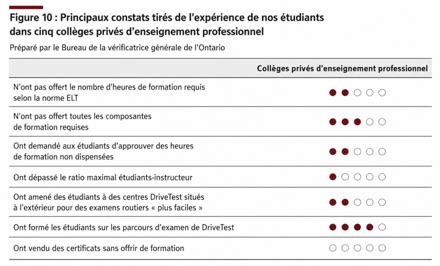Viewport: 440px width, 266px height.
Task: Click the Collèges privés d'enseignement professionnel column header
Action: click(x=342, y=68)
